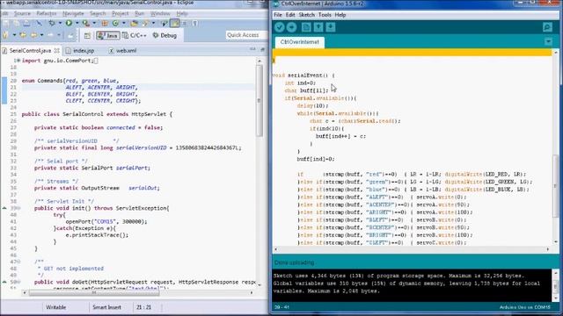The width and height of the screenshot is (563, 316).
Task: Open the Arduino tab menu dropdown arrow
Action: [548, 42]
